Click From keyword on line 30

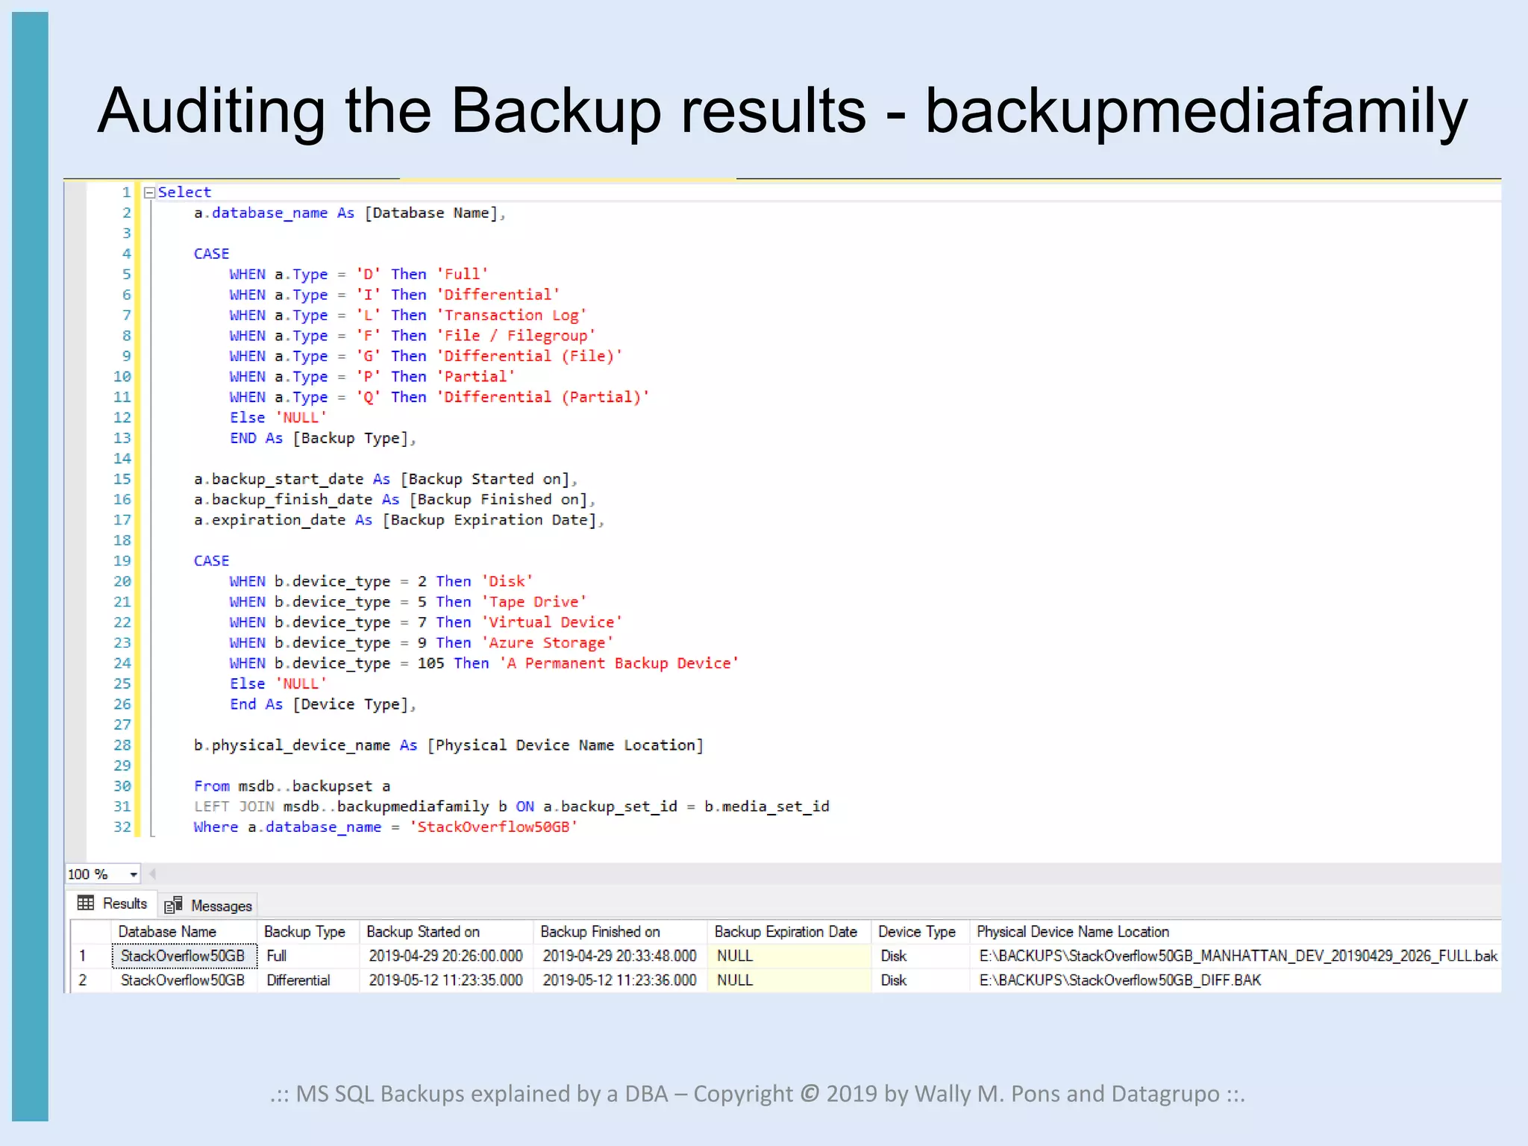pos(212,786)
